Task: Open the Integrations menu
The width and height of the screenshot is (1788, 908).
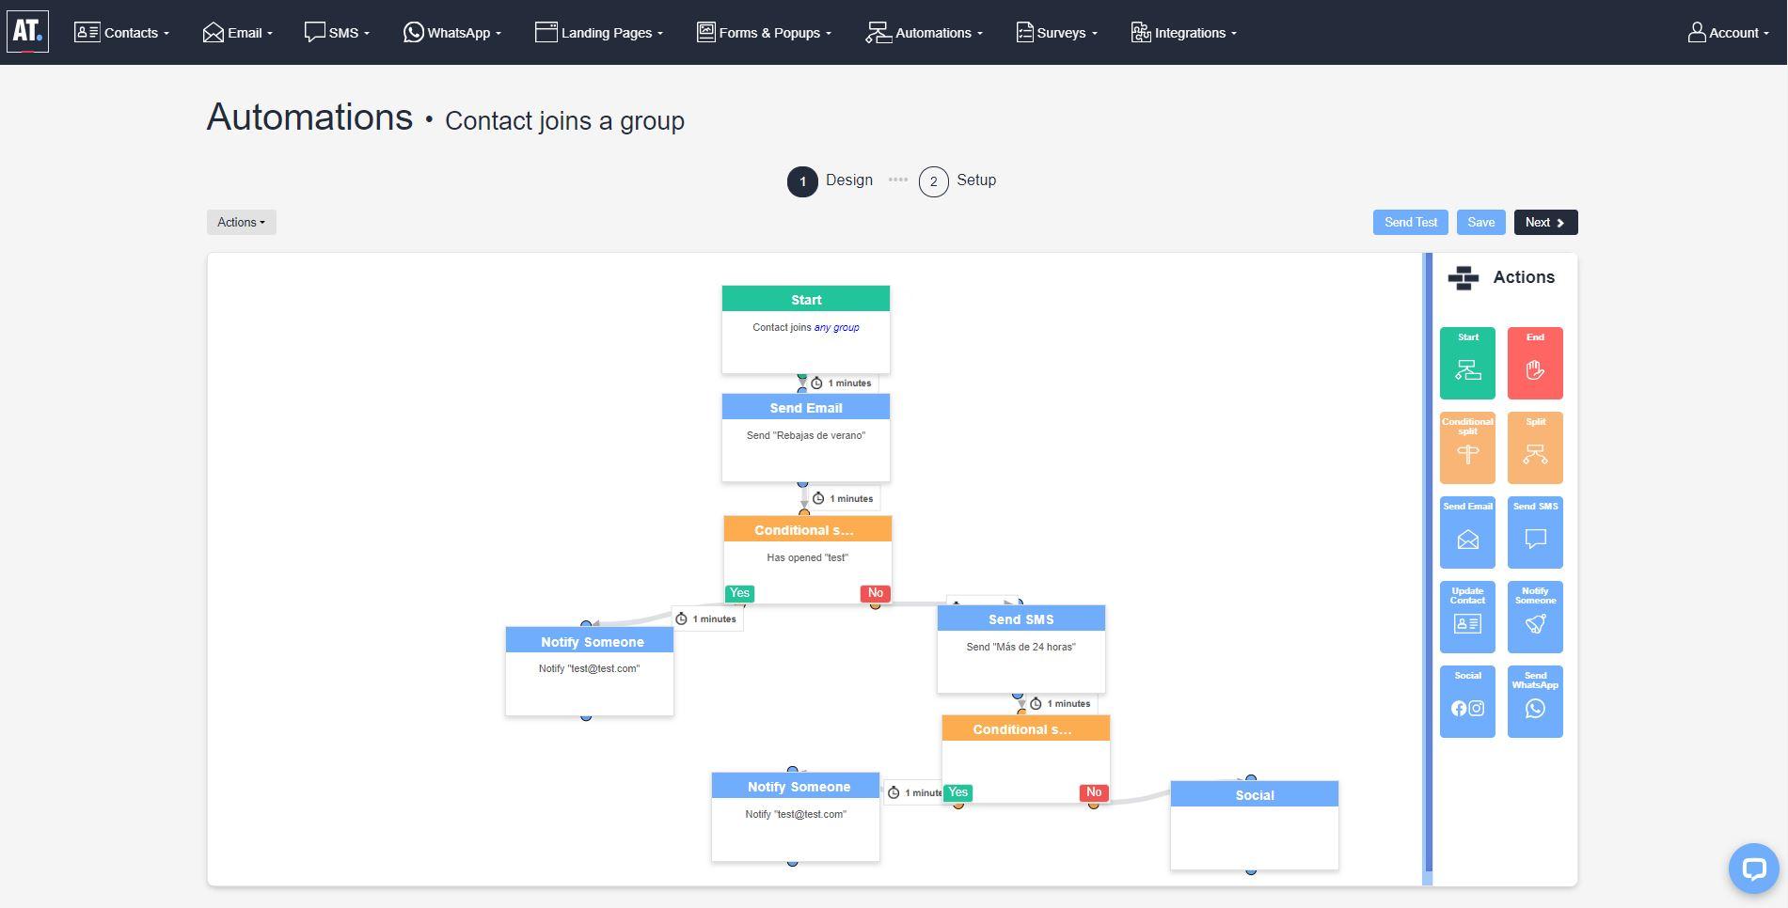Action: pos(1183,32)
